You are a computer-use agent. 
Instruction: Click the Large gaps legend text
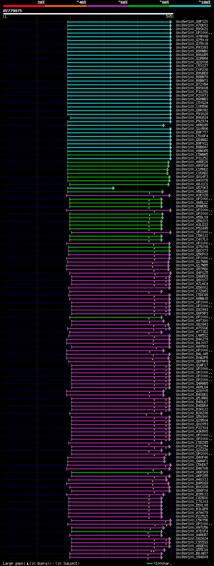(41, 563)
